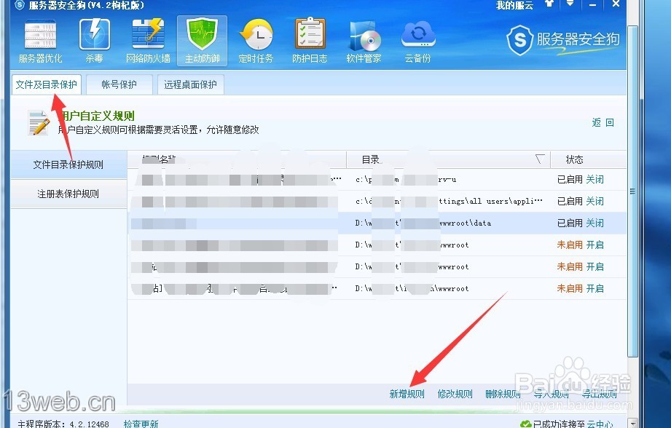Screen dimensions: 671x428
Task: Open the 云备份 cloud backup module
Action: (x=417, y=40)
